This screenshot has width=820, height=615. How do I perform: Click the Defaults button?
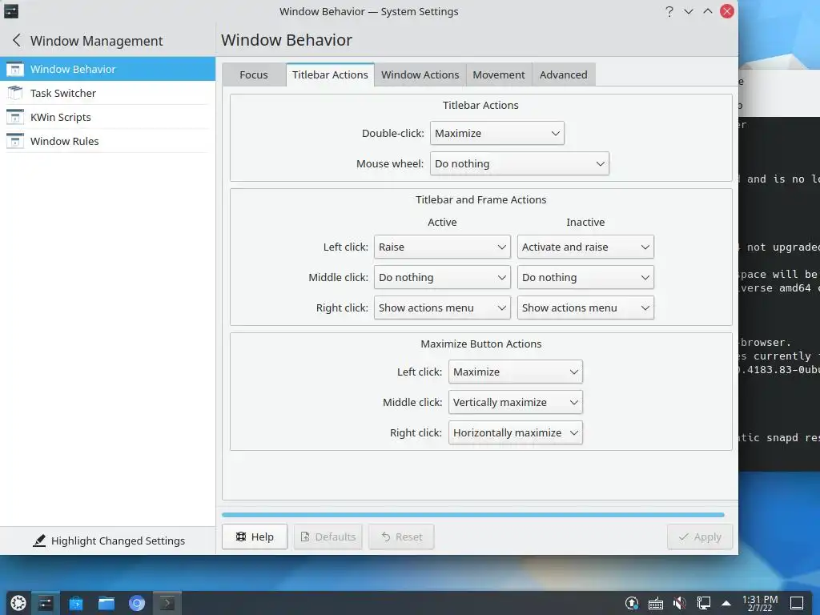coord(328,537)
